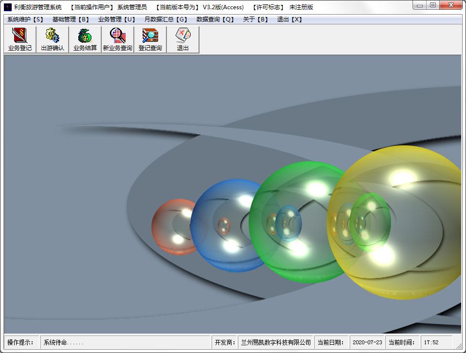The image size is (466, 353).
Task: Click the 系统待命 status message field
Action: tap(125, 342)
